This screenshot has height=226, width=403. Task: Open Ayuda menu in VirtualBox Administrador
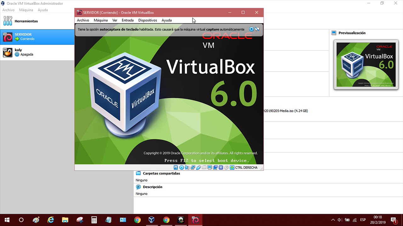(x=43, y=10)
